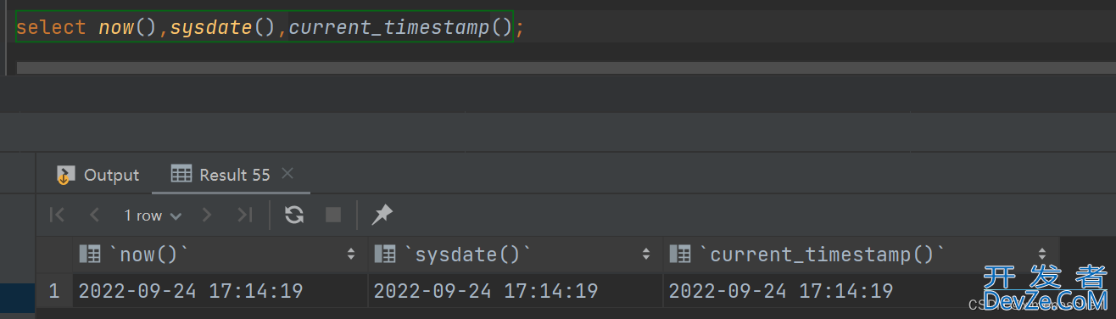Go to previous page arrow
Viewport: 1116px width, 319px height.
pos(94,215)
